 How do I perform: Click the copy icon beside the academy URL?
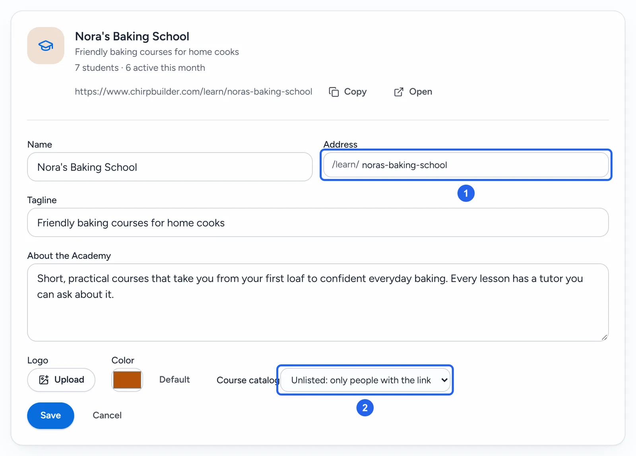(334, 92)
